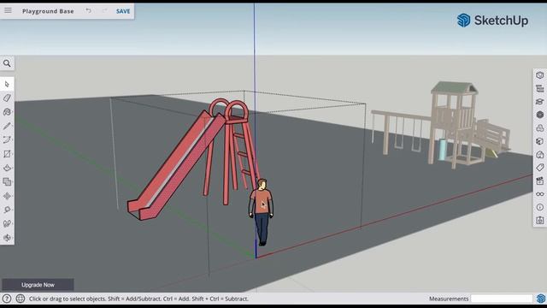Select the Orbit tool

click(x=7, y=238)
